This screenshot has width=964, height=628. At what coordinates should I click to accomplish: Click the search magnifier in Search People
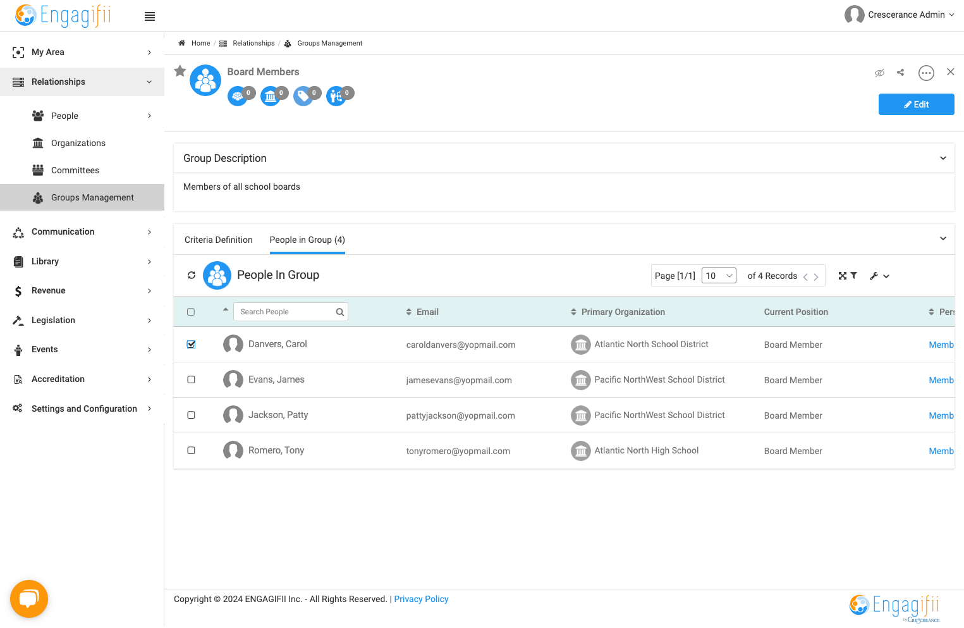pyautogui.click(x=340, y=312)
